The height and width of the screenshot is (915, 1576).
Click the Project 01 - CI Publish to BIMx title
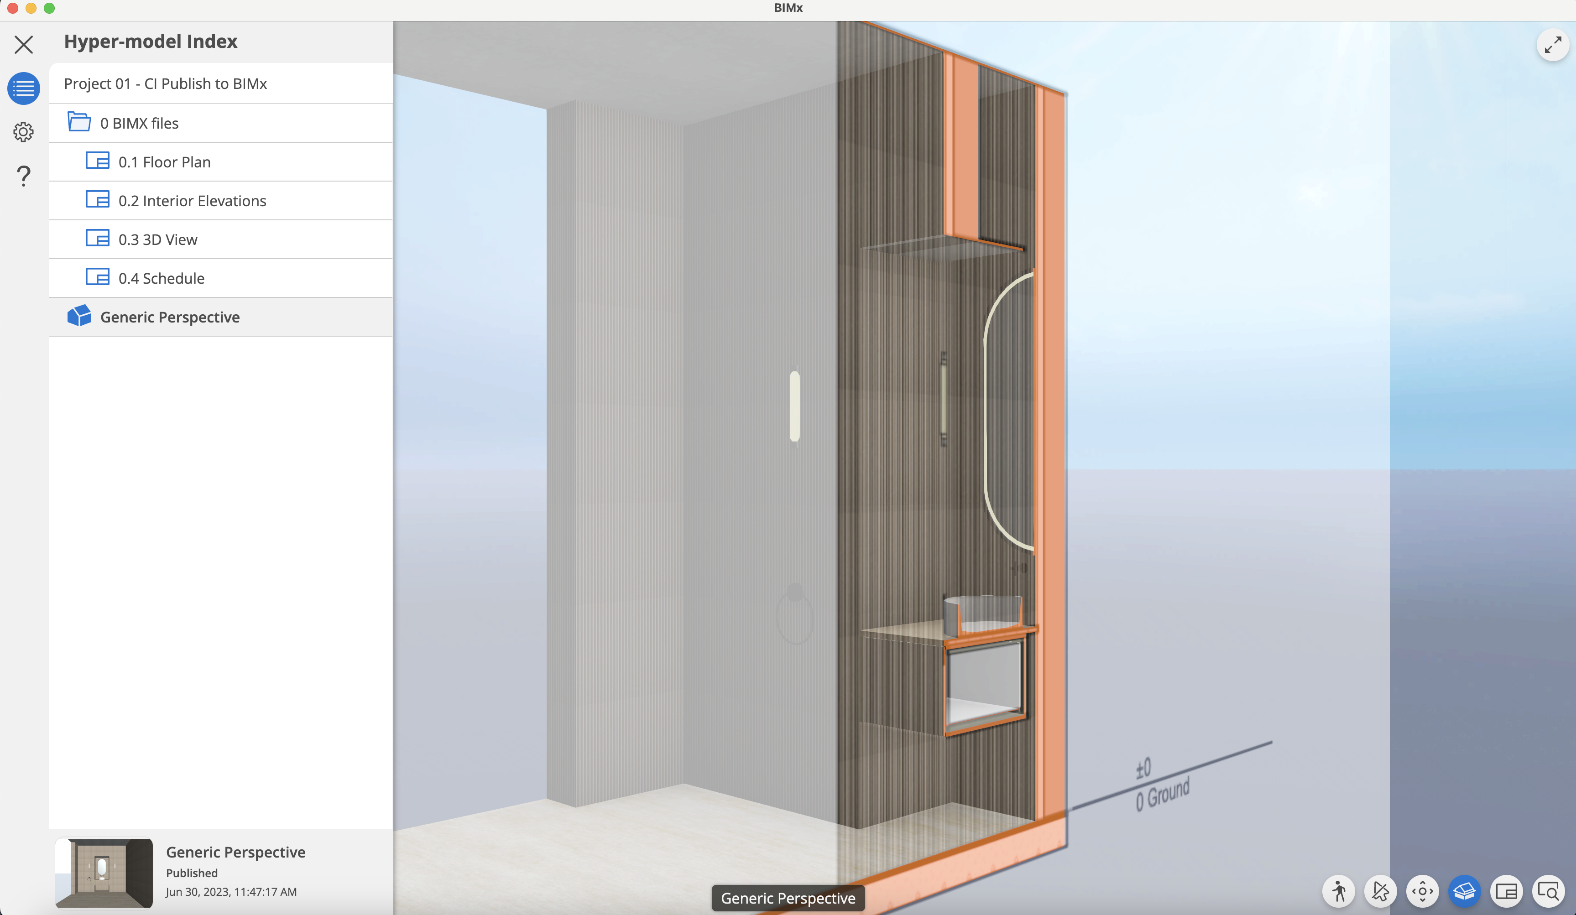(165, 84)
